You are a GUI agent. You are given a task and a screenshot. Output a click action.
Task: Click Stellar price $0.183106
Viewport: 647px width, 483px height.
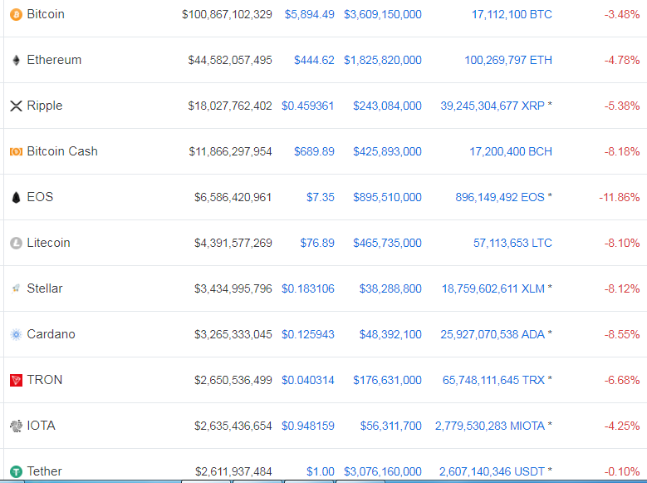click(x=308, y=288)
